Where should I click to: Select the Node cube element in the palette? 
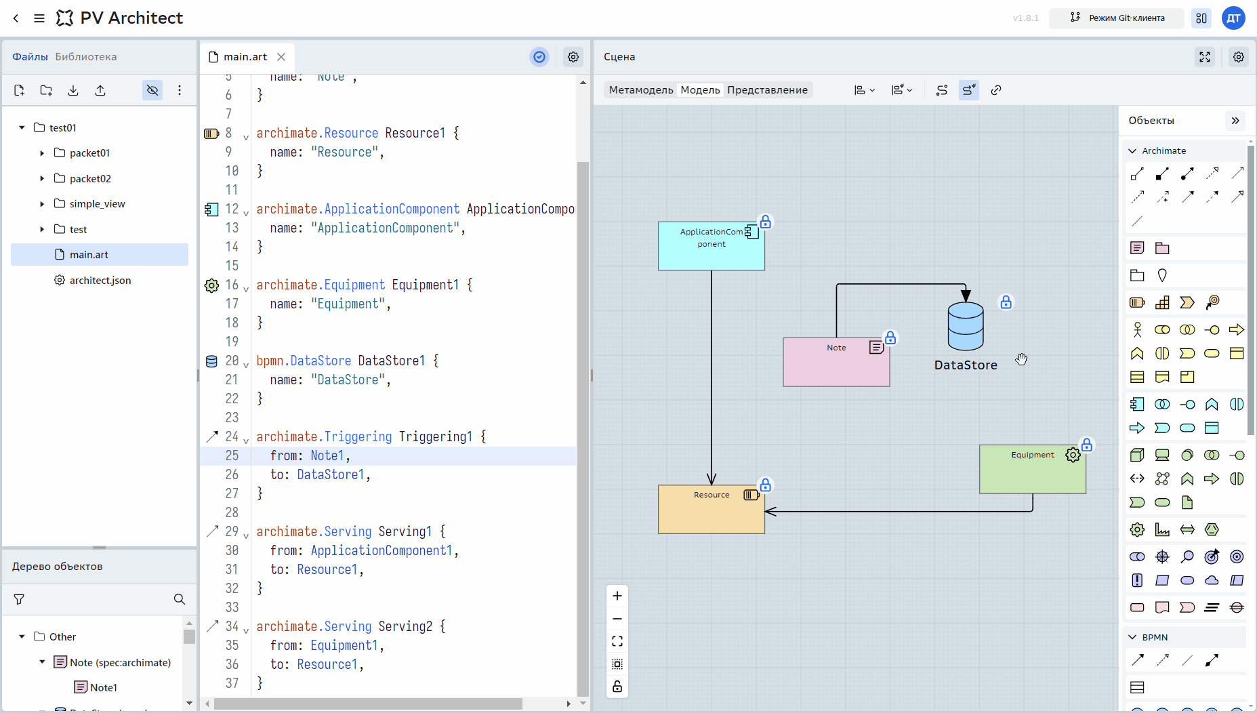click(1138, 455)
